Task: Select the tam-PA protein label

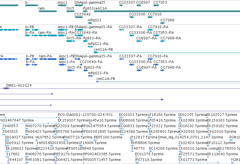Action: point(45,56)
